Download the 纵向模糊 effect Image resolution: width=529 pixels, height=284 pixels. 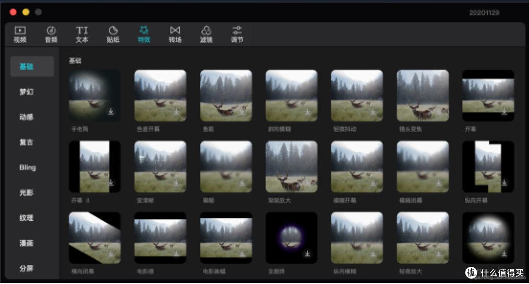[x=373, y=254]
